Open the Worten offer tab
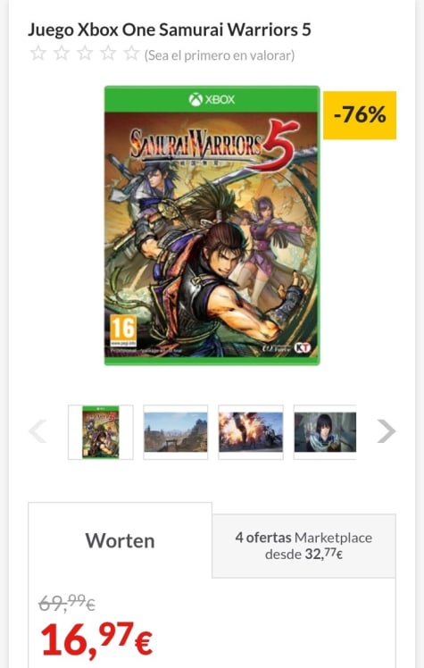 coord(120,540)
